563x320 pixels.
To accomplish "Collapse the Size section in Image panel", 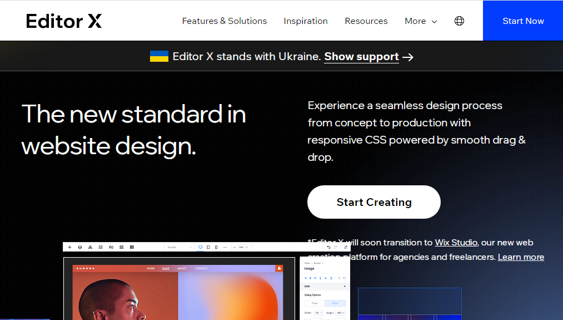I will click(345, 286).
